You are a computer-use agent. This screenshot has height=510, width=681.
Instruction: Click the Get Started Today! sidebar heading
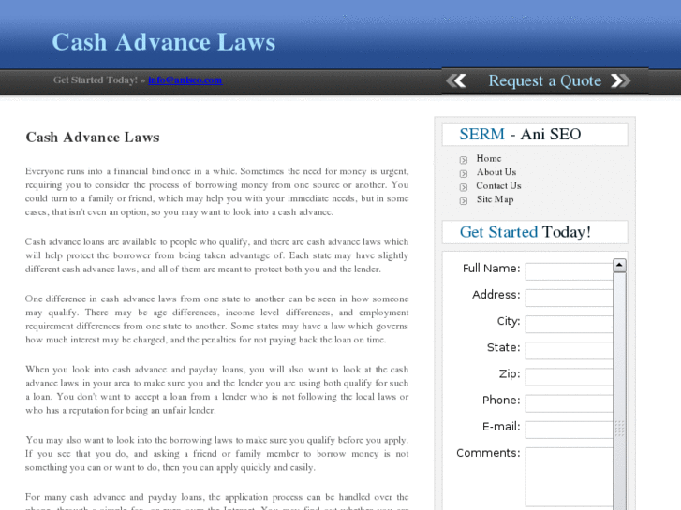pyautogui.click(x=526, y=232)
